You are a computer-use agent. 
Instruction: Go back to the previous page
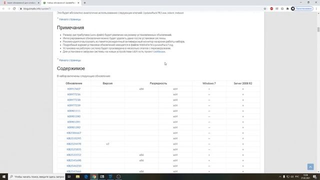pos(3,8)
